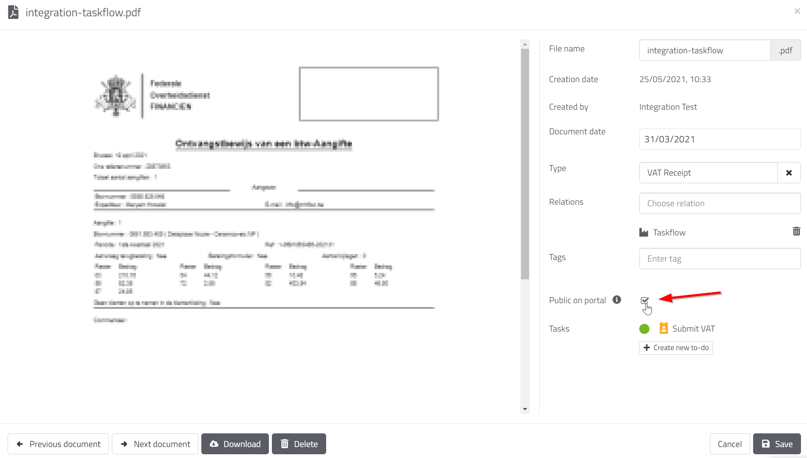807x458 pixels.
Task: Uncheck the Public on portal checkbox
Action: [x=644, y=300]
